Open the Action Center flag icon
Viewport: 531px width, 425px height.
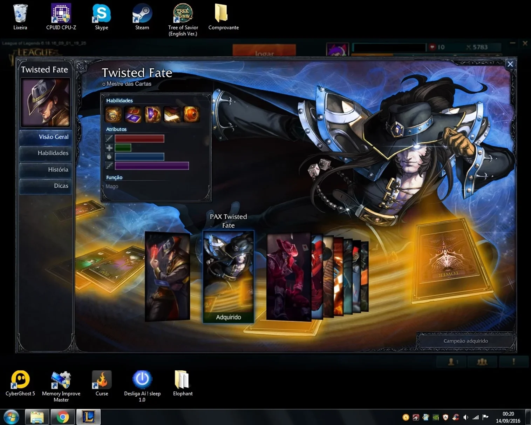point(485,417)
